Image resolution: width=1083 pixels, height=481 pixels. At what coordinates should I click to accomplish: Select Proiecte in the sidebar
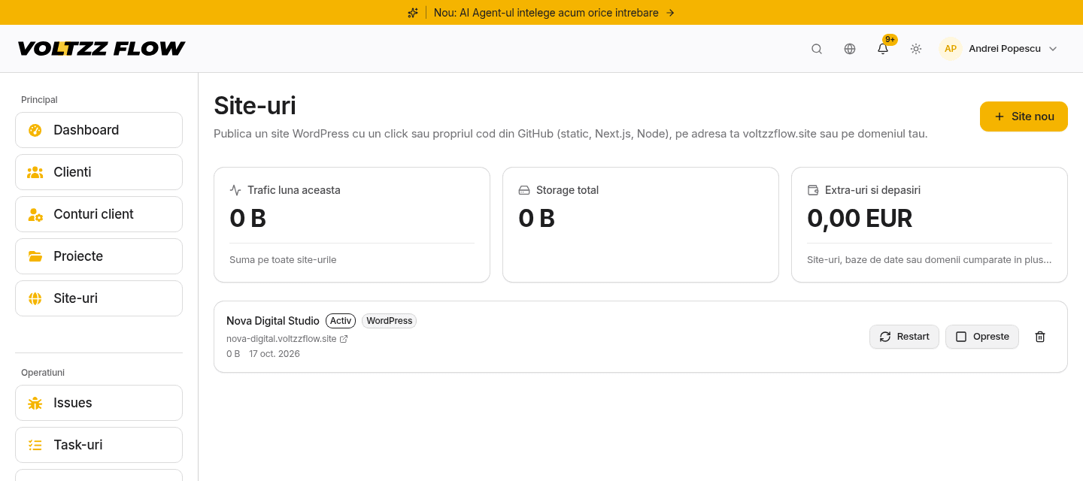pyautogui.click(x=99, y=256)
